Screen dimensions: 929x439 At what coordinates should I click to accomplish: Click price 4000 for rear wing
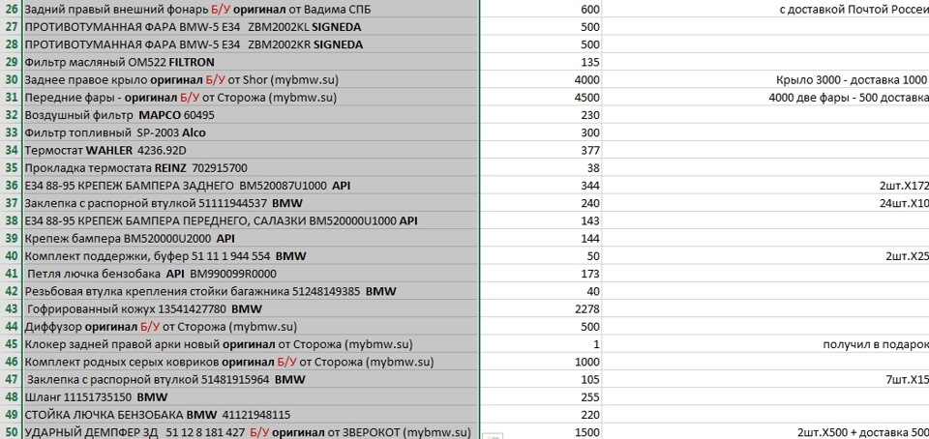click(541, 80)
